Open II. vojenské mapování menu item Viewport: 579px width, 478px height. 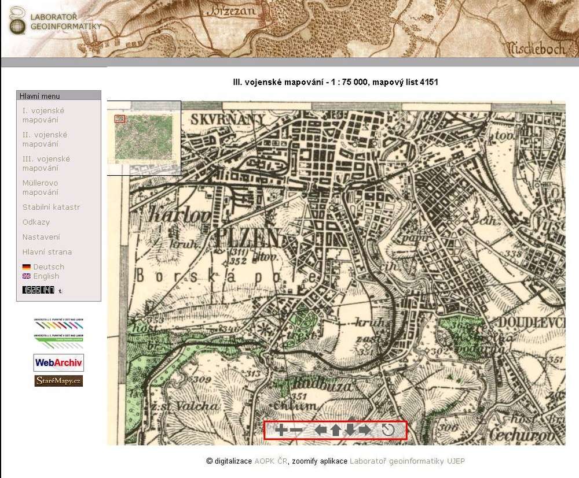pyautogui.click(x=45, y=139)
